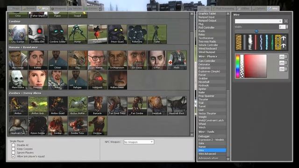
Task: Select the Vehicle Controller tool
Action: tap(212, 45)
